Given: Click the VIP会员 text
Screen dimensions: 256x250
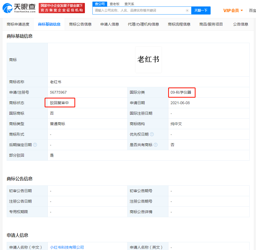Looking at the screenshot, I should coord(231,10).
